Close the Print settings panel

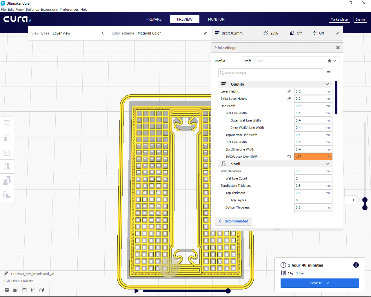(x=338, y=48)
